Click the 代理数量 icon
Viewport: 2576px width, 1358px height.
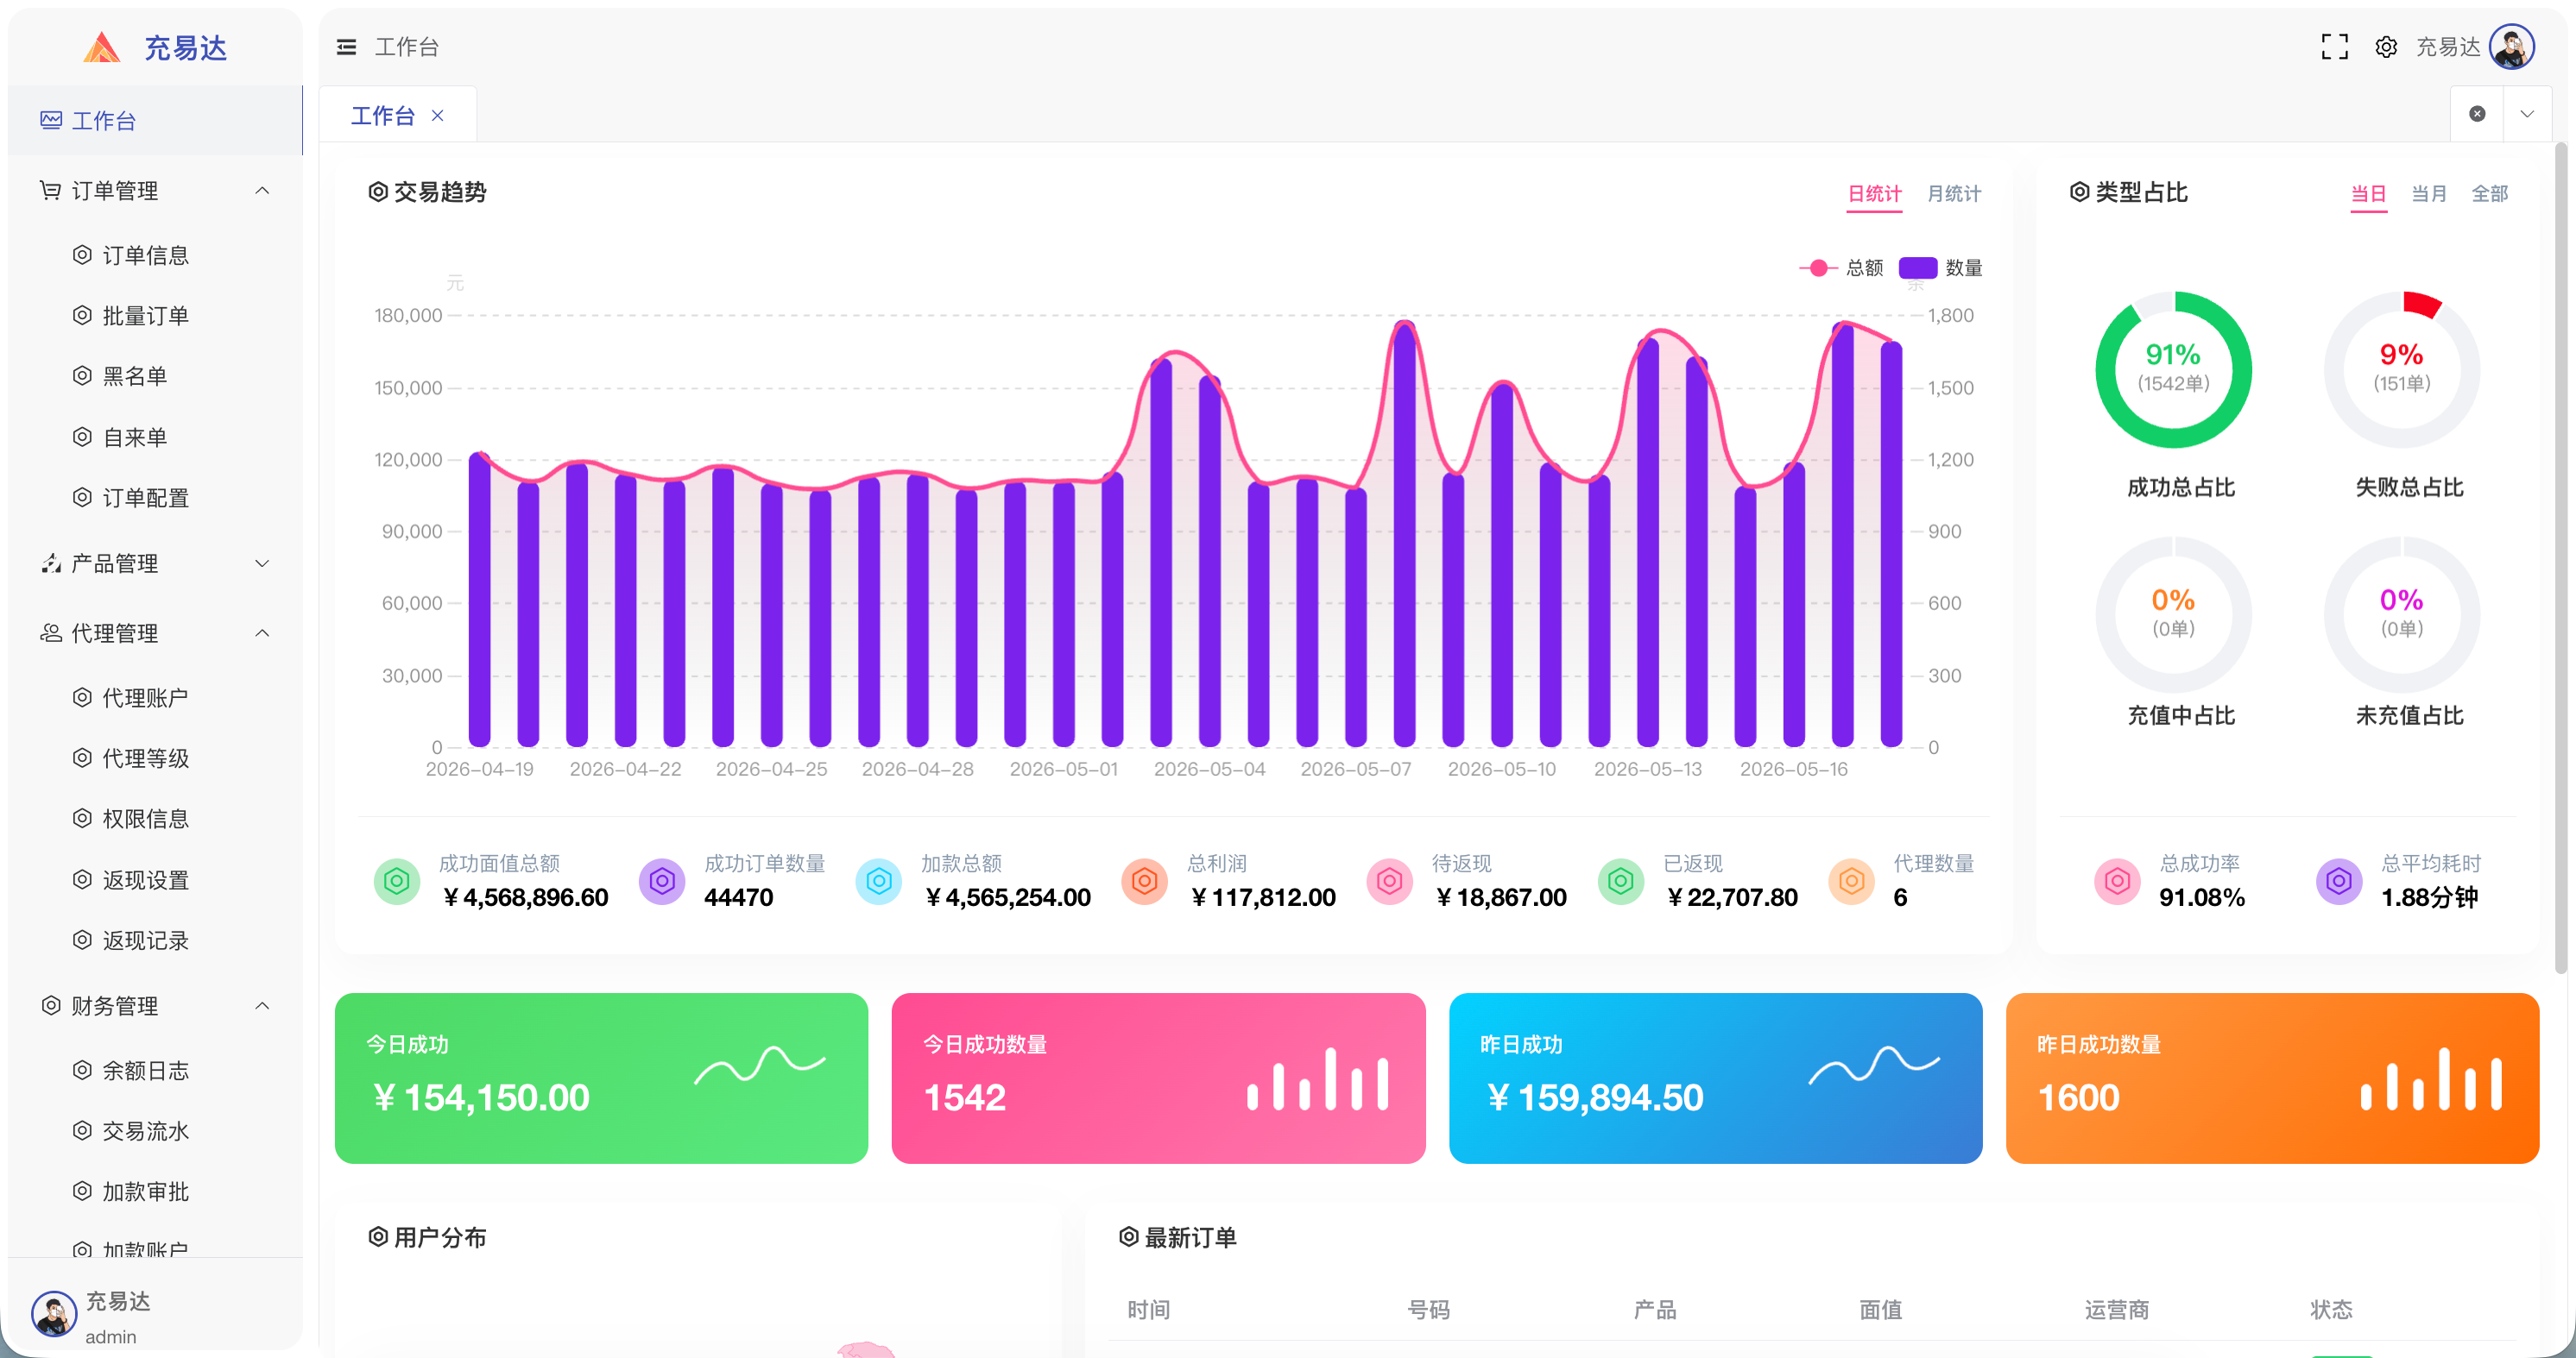coord(1851,882)
